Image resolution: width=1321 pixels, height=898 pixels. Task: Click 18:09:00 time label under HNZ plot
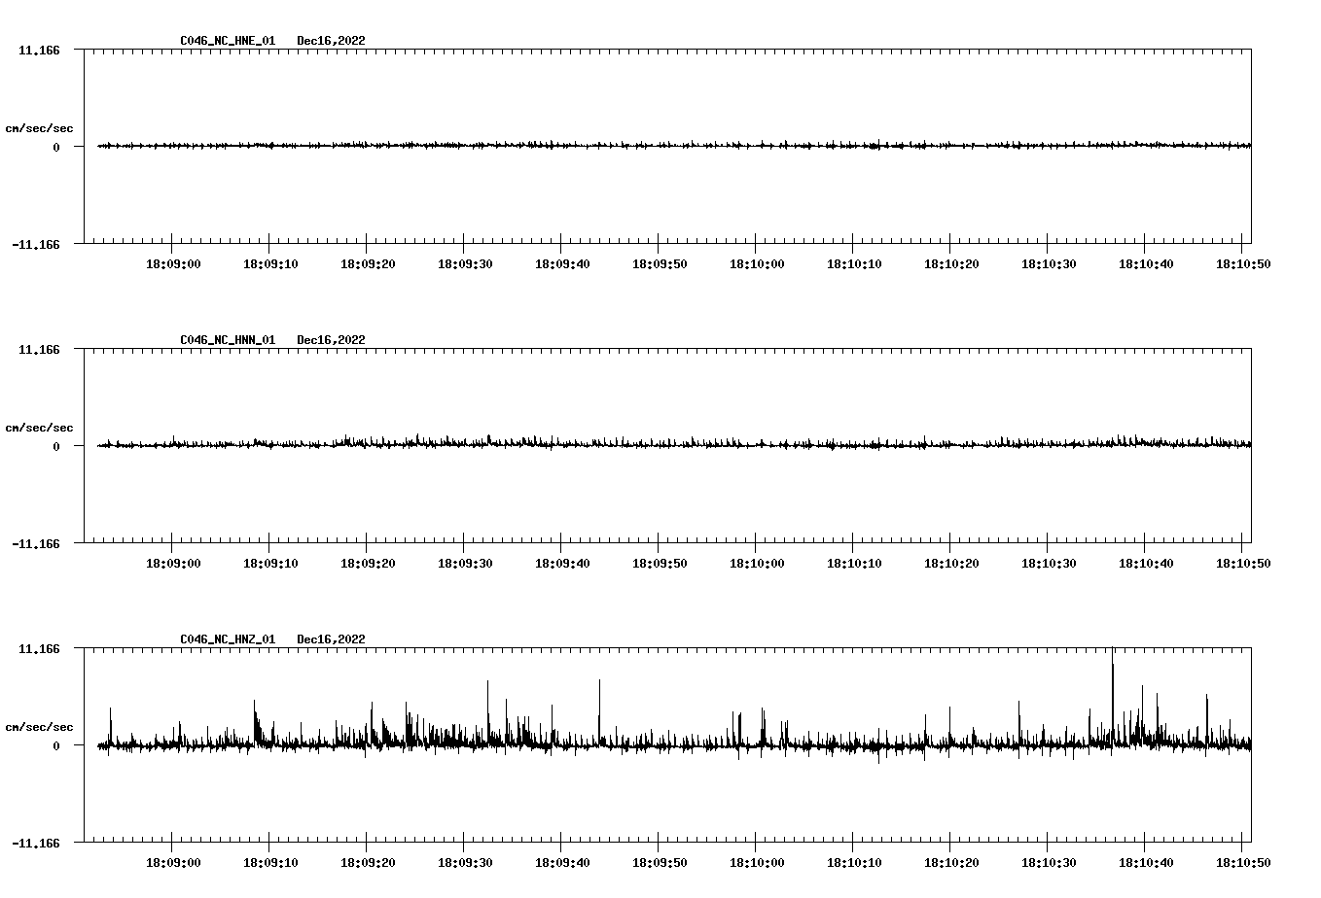click(x=173, y=862)
